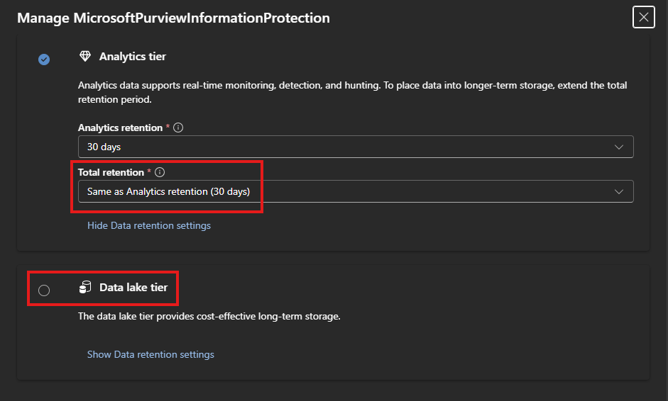668x401 pixels.
Task: Click Show Data retention settings link
Action: coord(150,354)
